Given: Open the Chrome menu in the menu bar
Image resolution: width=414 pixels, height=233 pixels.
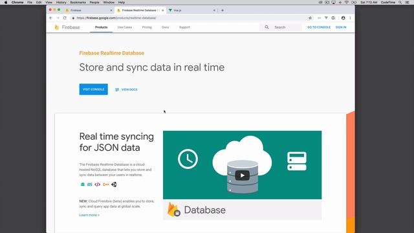Looking at the screenshot, I should click(17, 3).
